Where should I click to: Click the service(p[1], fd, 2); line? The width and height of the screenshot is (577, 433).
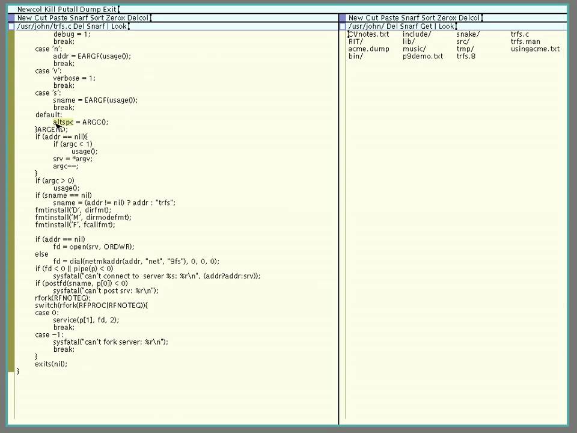[86, 321]
